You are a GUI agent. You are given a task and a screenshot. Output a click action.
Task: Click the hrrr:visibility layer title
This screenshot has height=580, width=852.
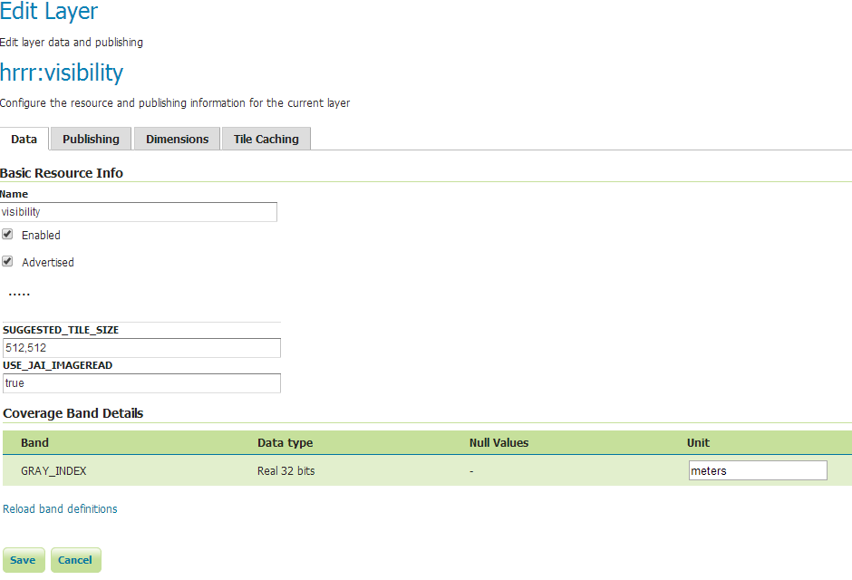click(x=62, y=72)
